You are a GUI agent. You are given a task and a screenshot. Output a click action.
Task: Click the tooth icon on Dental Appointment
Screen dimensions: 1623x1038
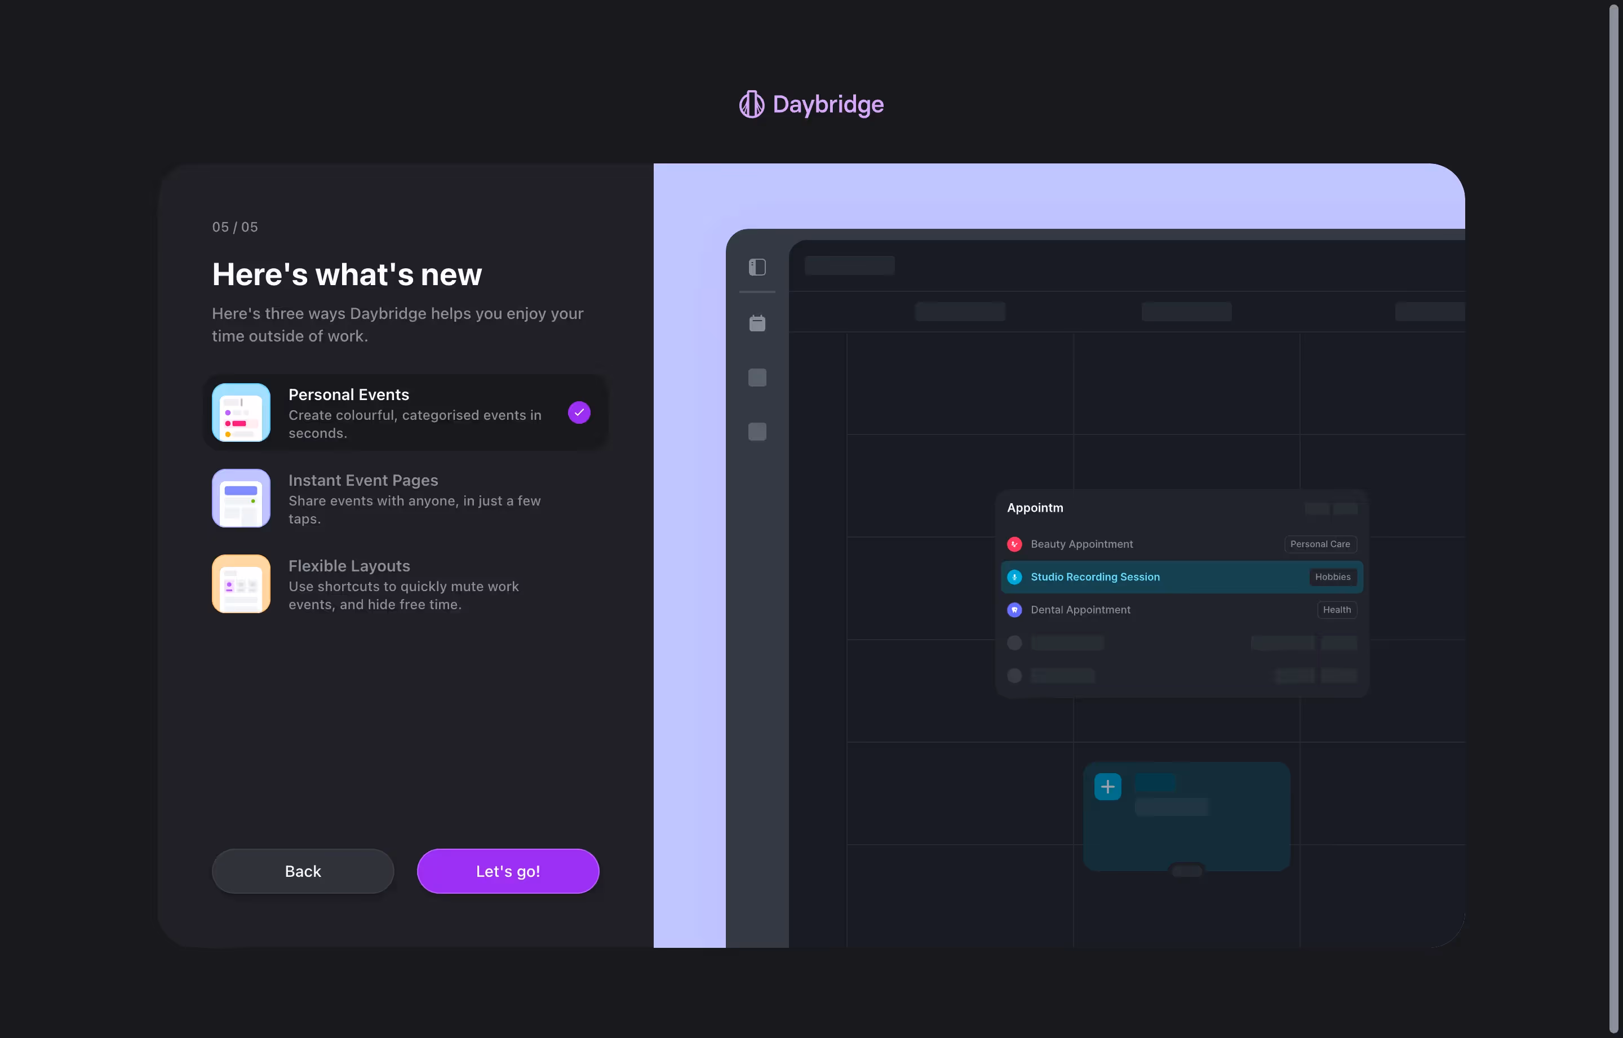point(1014,609)
